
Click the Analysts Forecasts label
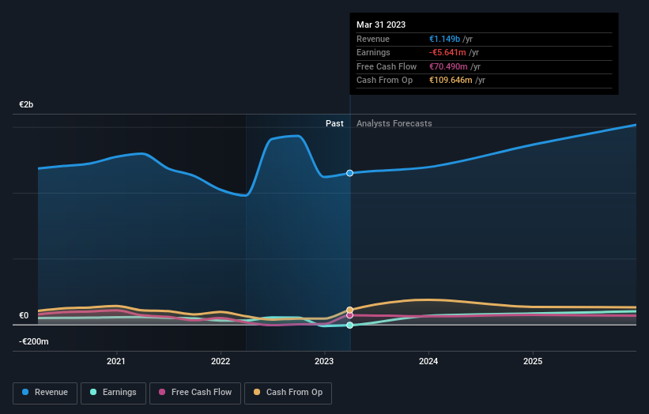[394, 124]
